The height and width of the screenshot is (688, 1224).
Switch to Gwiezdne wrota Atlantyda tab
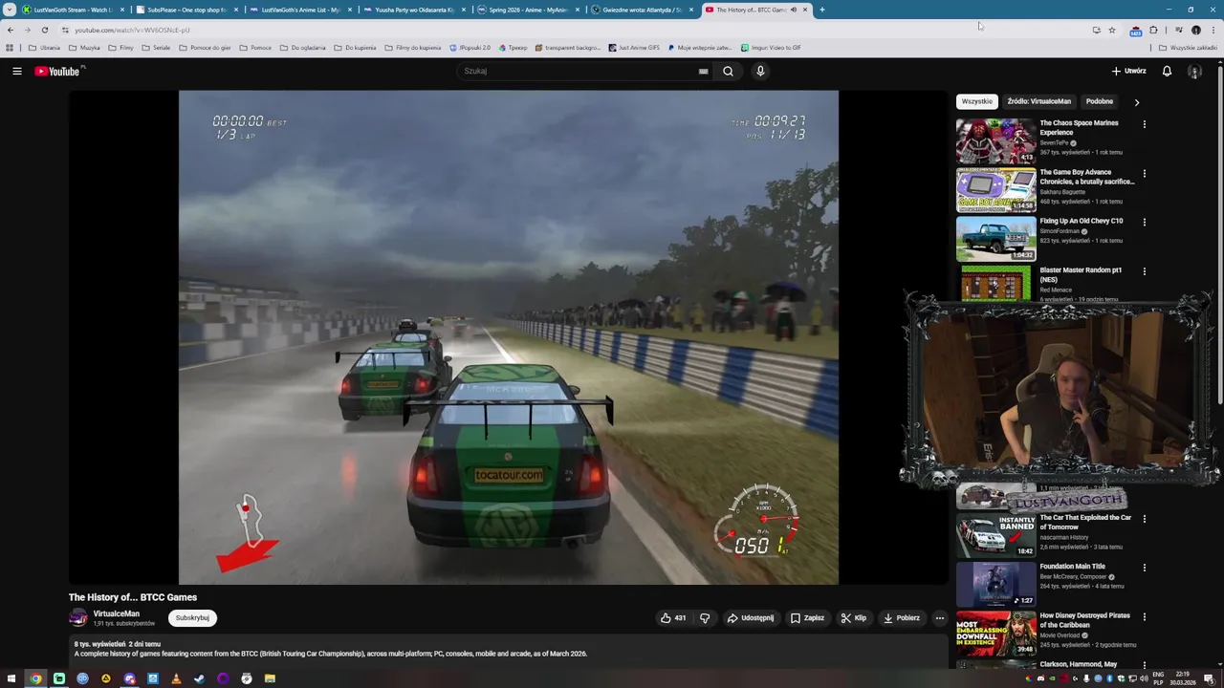click(x=641, y=10)
